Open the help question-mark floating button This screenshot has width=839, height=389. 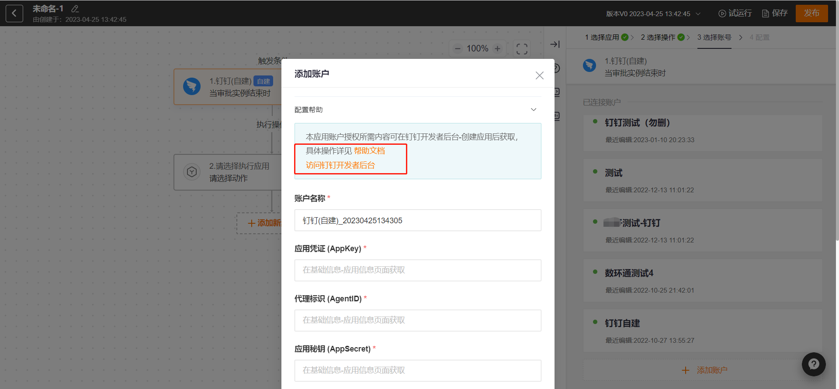(814, 364)
